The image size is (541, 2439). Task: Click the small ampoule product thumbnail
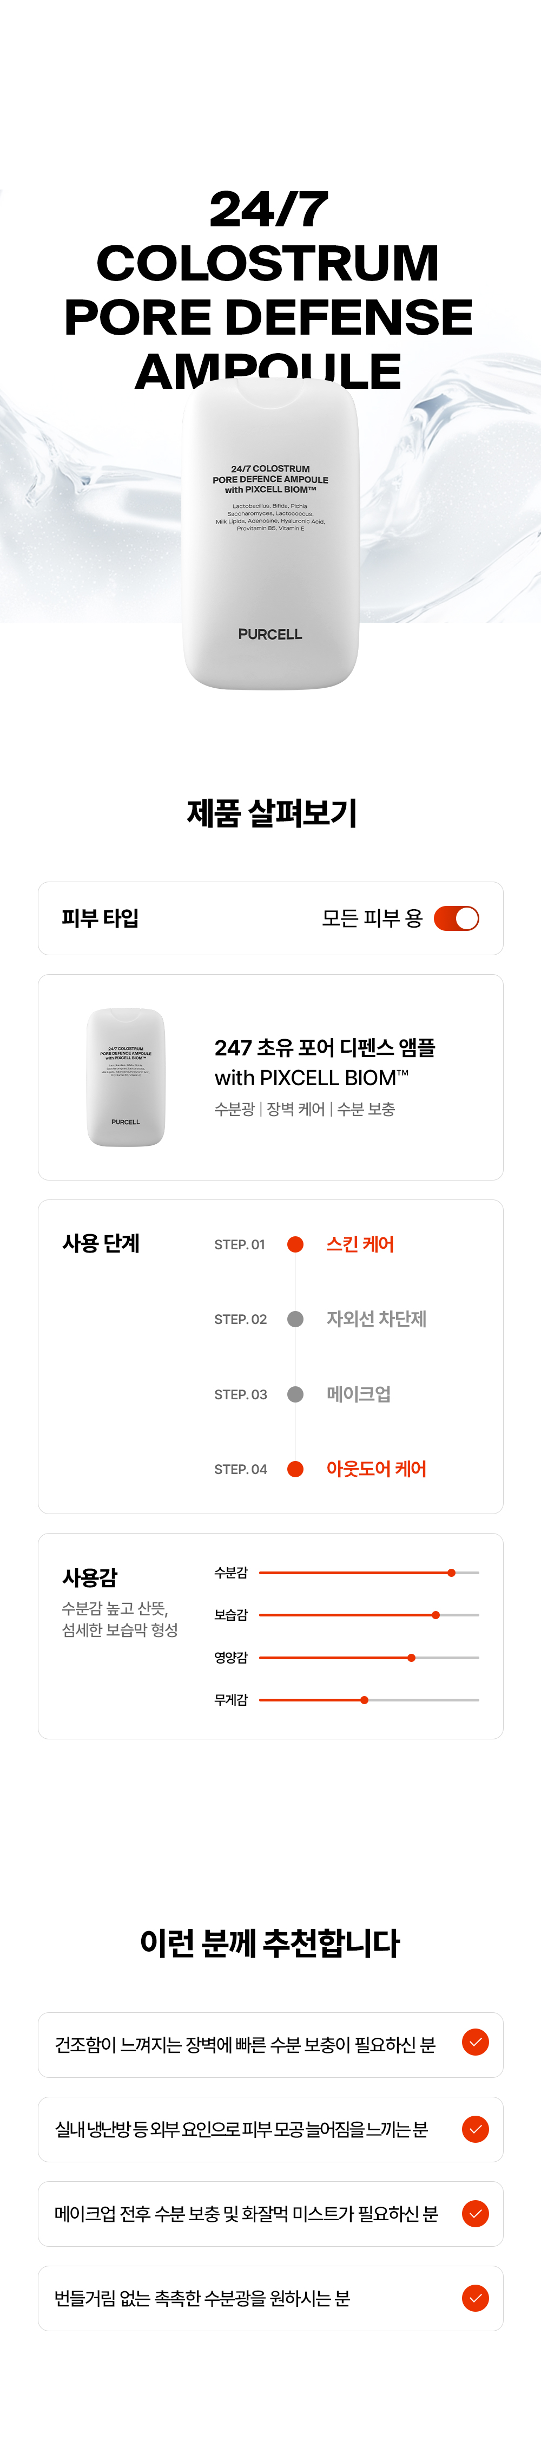tap(126, 1078)
